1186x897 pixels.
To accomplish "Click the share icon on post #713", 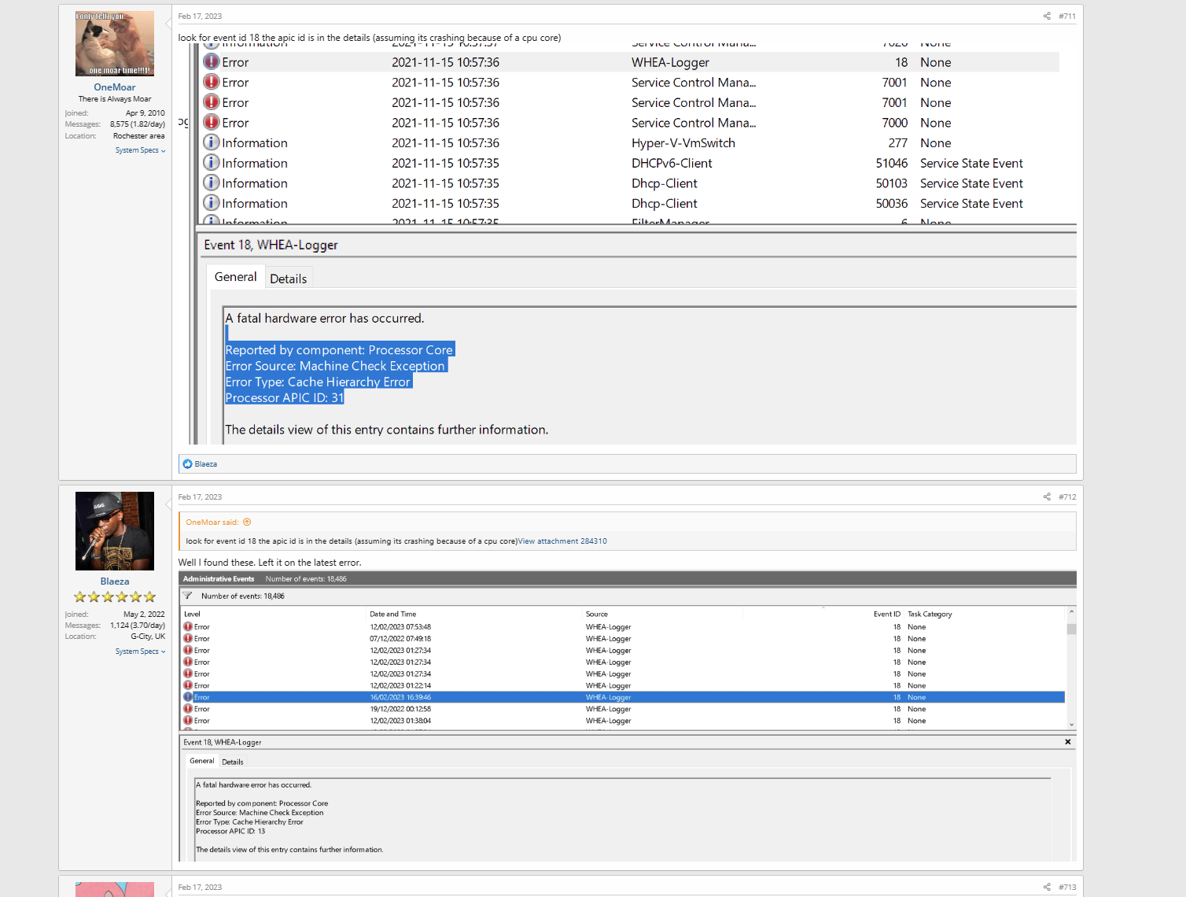I will pyautogui.click(x=1047, y=887).
